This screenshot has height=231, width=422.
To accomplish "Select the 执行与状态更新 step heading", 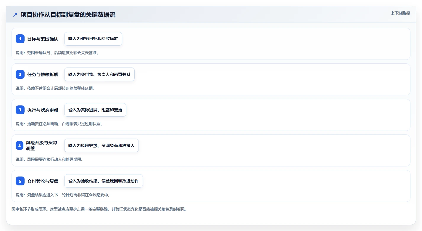I will coord(43,110).
